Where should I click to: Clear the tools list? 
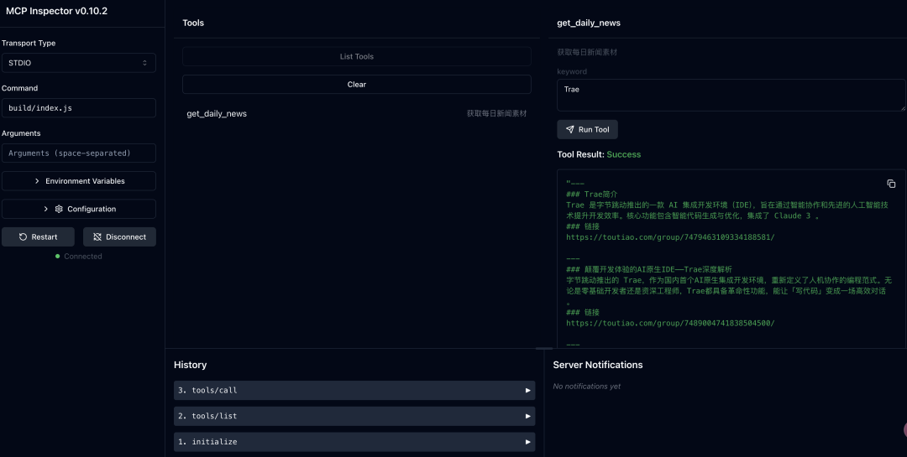click(x=357, y=85)
